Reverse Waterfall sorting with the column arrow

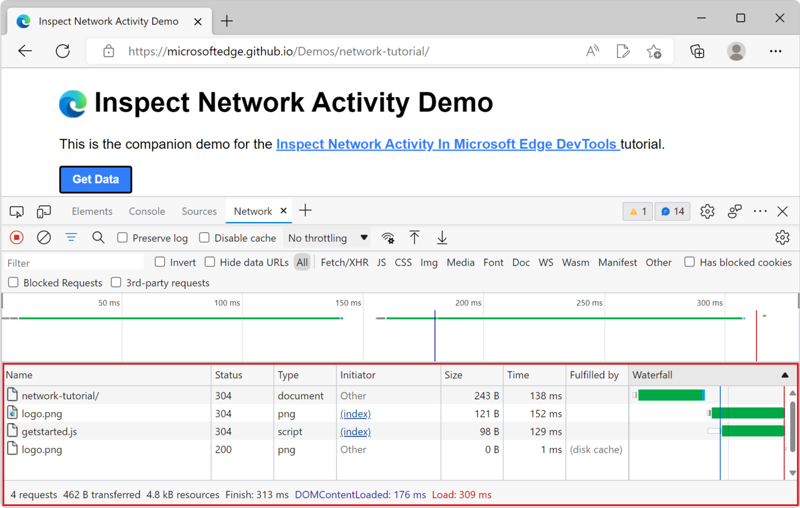tap(785, 375)
